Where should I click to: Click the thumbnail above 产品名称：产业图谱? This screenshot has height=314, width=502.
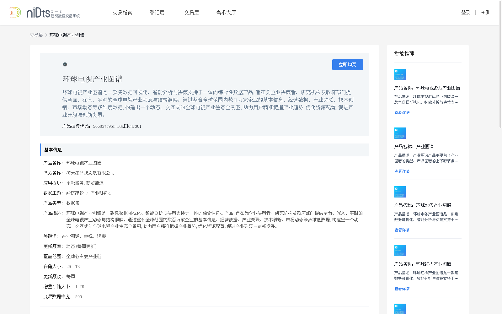point(400,133)
